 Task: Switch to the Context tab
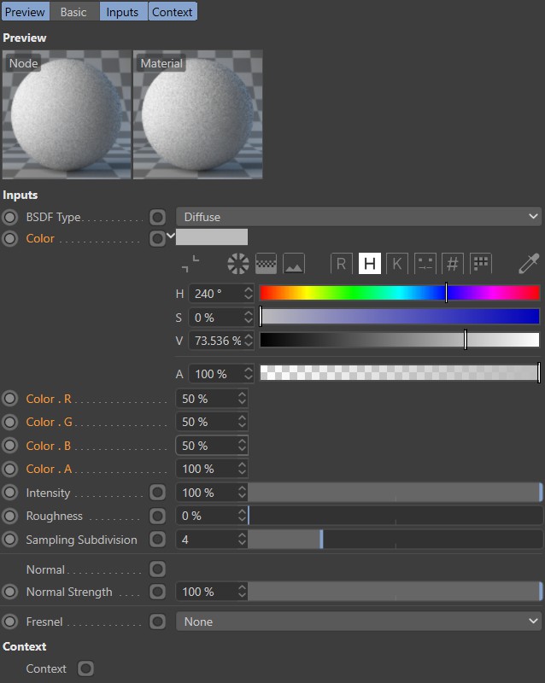click(x=173, y=11)
